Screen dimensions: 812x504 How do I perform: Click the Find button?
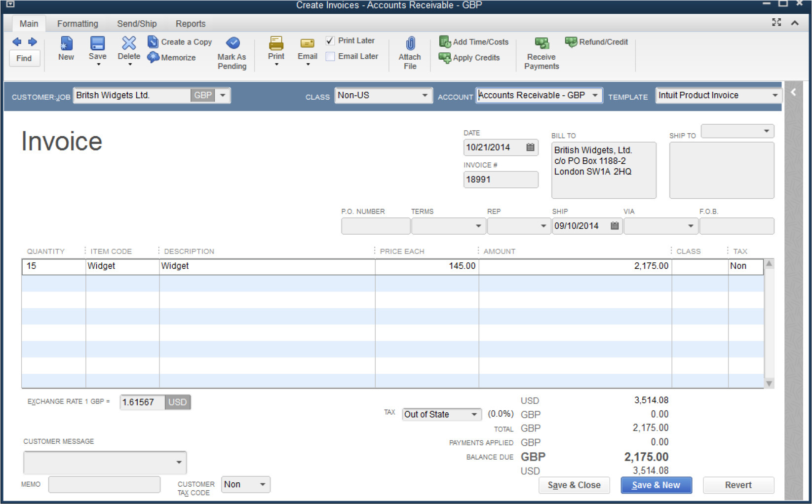click(24, 58)
